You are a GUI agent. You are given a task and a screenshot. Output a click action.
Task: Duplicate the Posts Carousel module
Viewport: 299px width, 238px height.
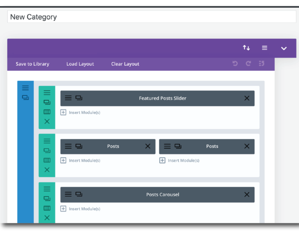[79, 194]
